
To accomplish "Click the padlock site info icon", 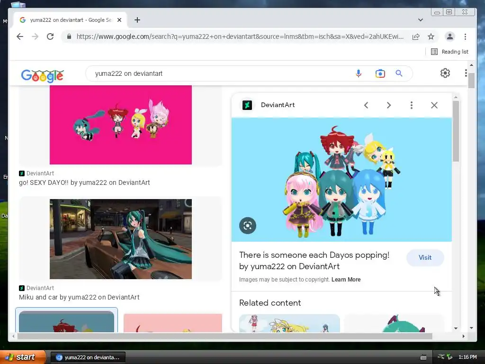I will [x=69, y=36].
